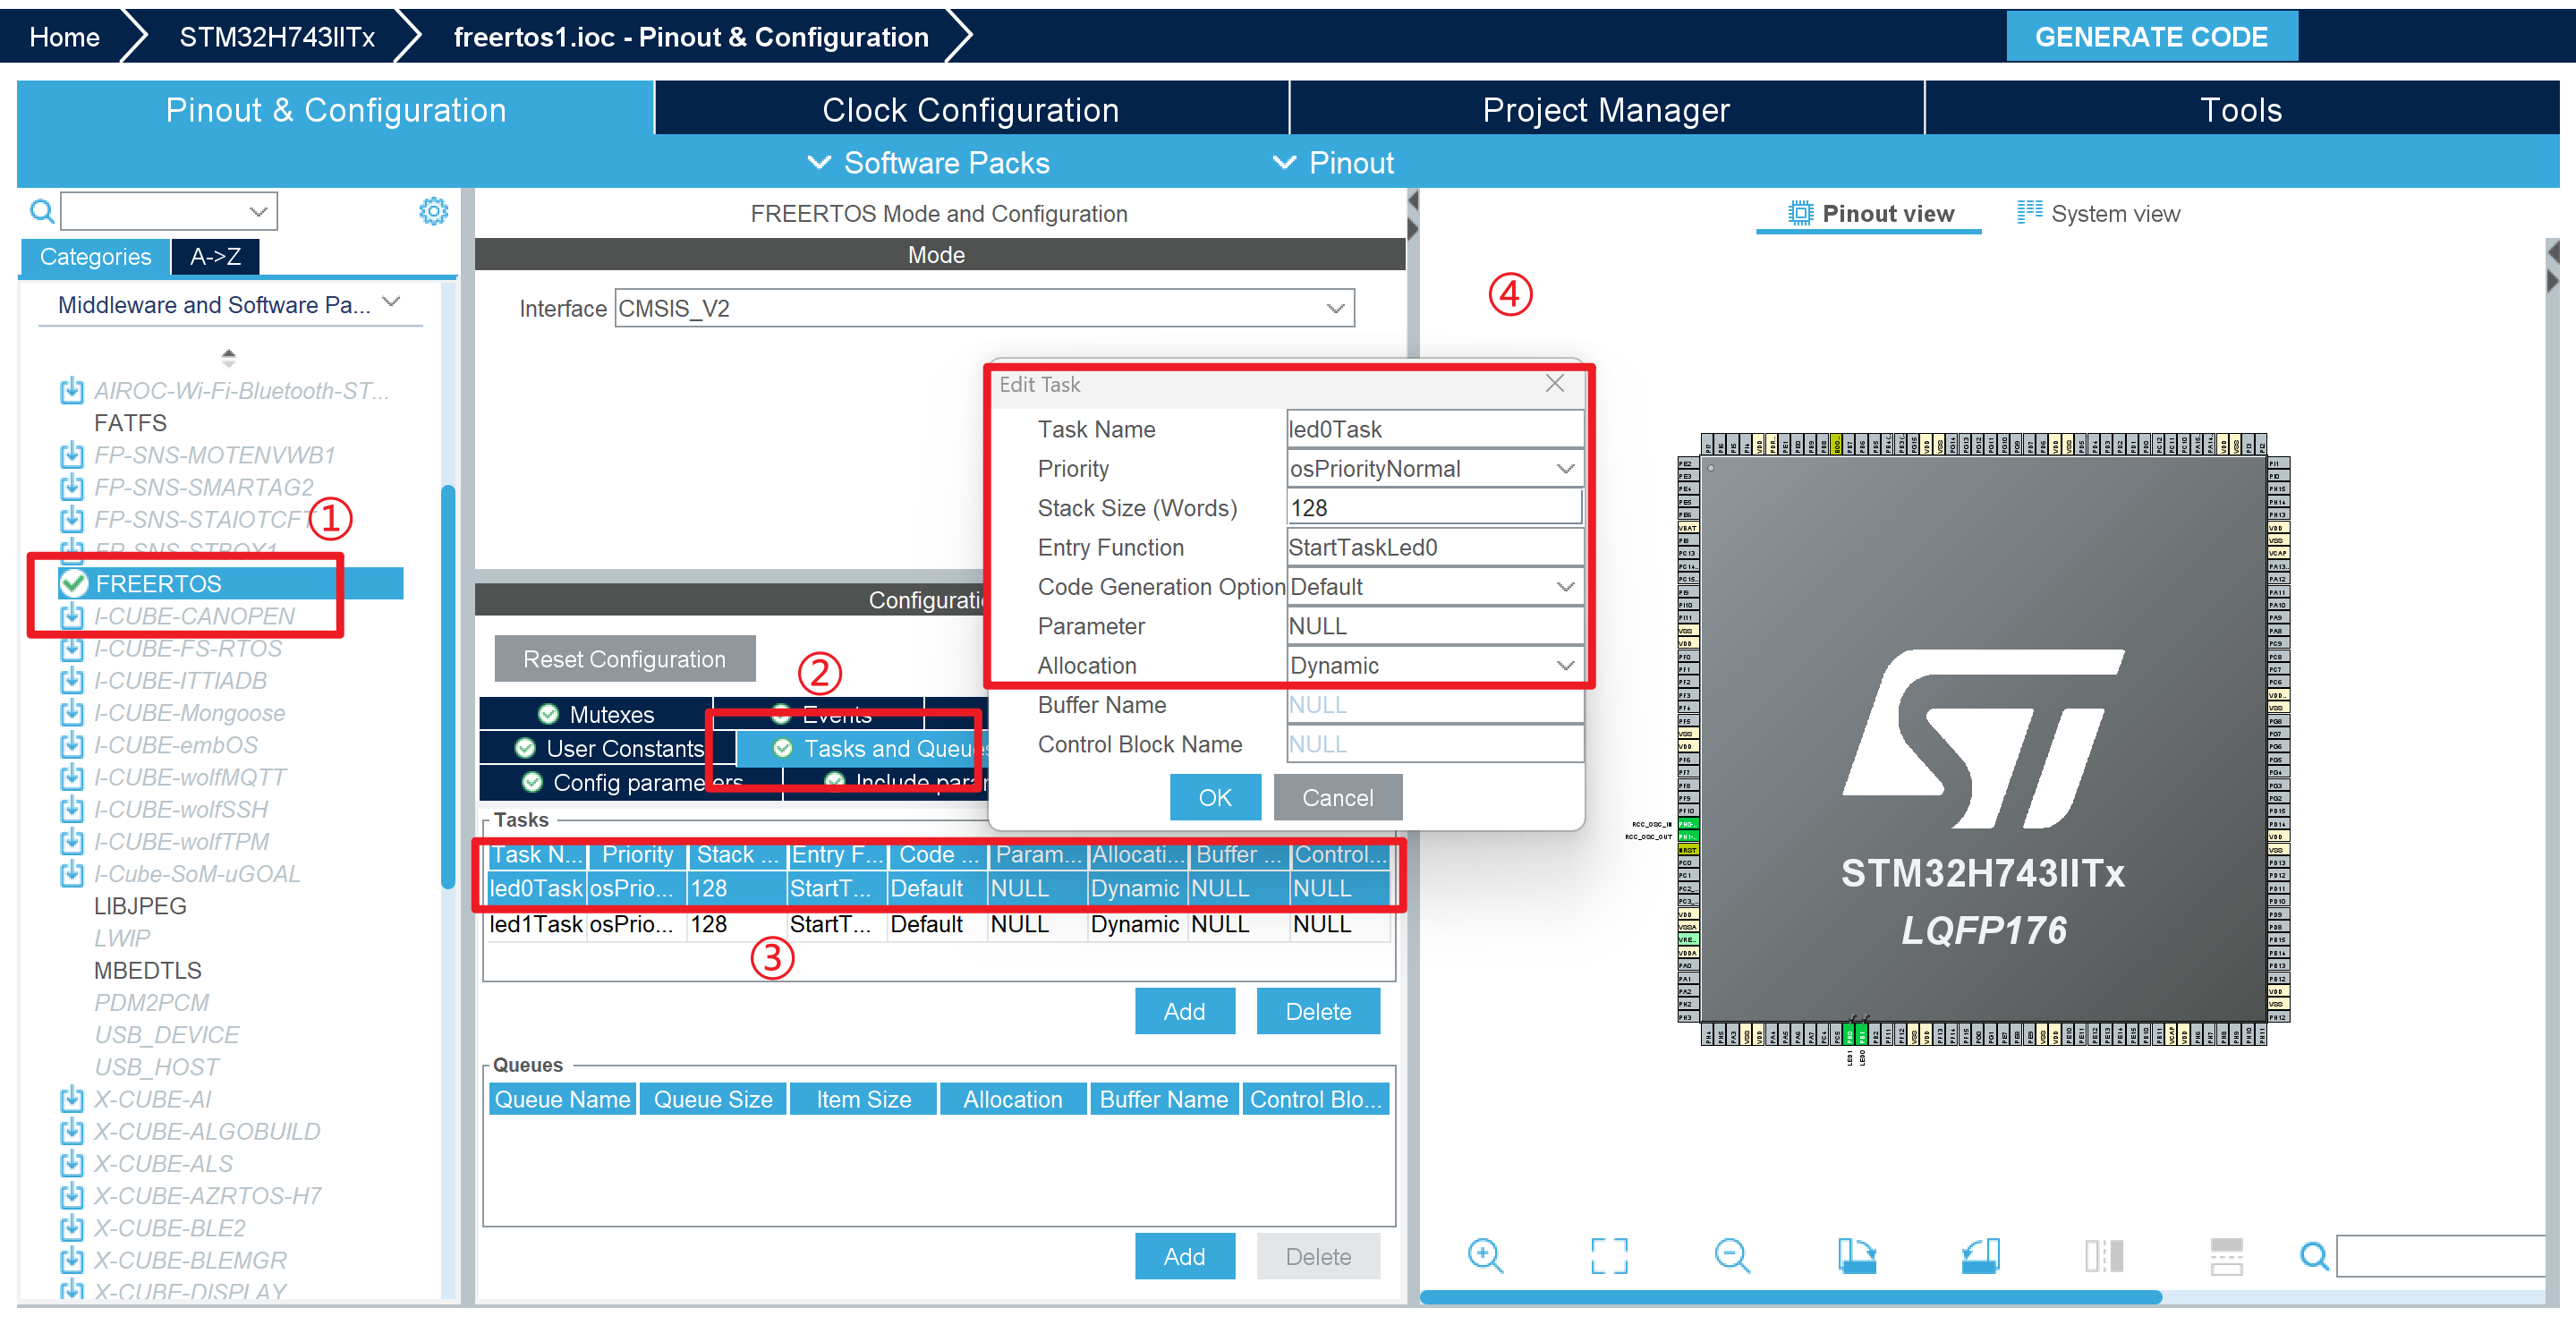Switch to the Clock Configuration tab
The image size is (2576, 1325).
[971, 109]
